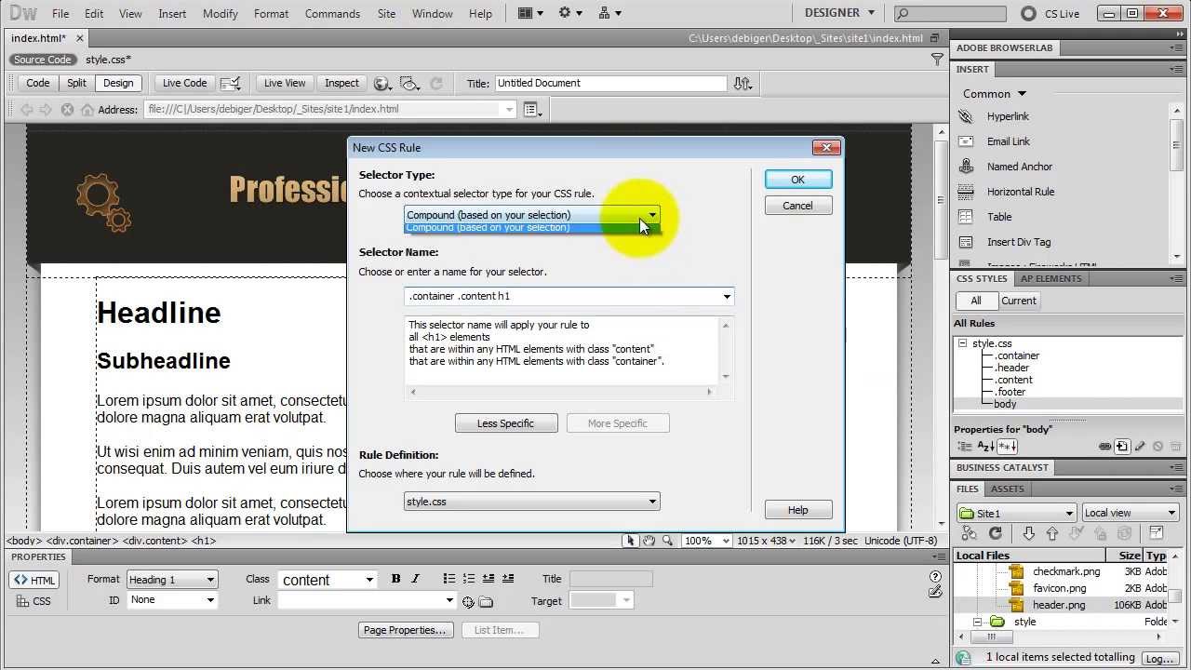
Task: Click the Email Link insert item
Action: click(1009, 141)
